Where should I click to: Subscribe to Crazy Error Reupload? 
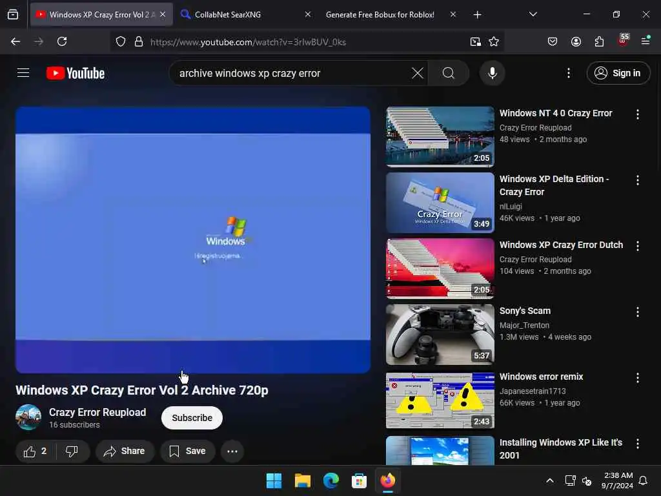192,418
